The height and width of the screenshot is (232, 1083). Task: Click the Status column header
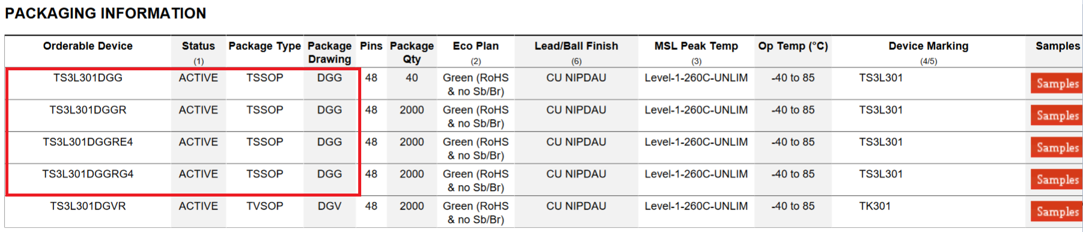pyautogui.click(x=198, y=46)
